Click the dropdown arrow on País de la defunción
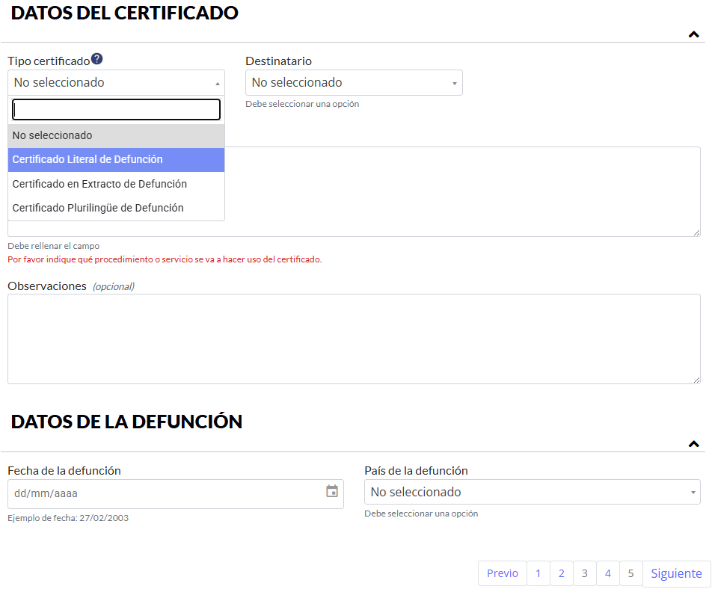 point(691,492)
